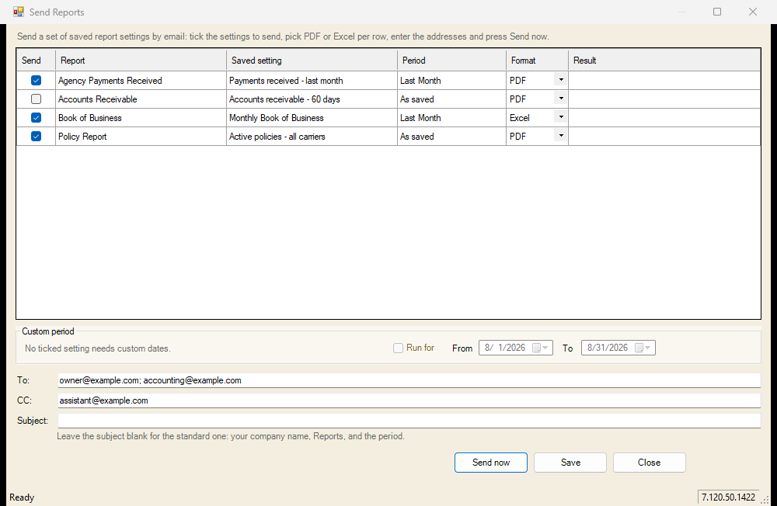Image resolution: width=777 pixels, height=506 pixels.
Task: Click the Close button
Action: click(649, 463)
